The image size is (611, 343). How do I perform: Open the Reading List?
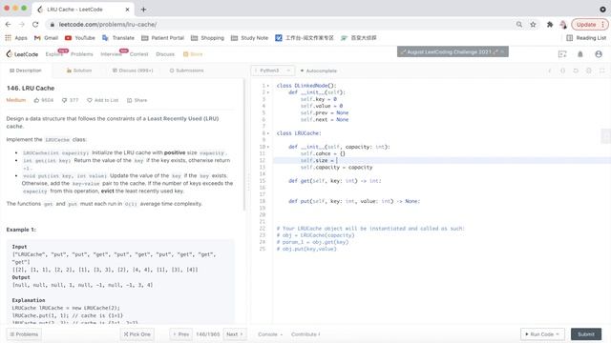[x=586, y=38]
